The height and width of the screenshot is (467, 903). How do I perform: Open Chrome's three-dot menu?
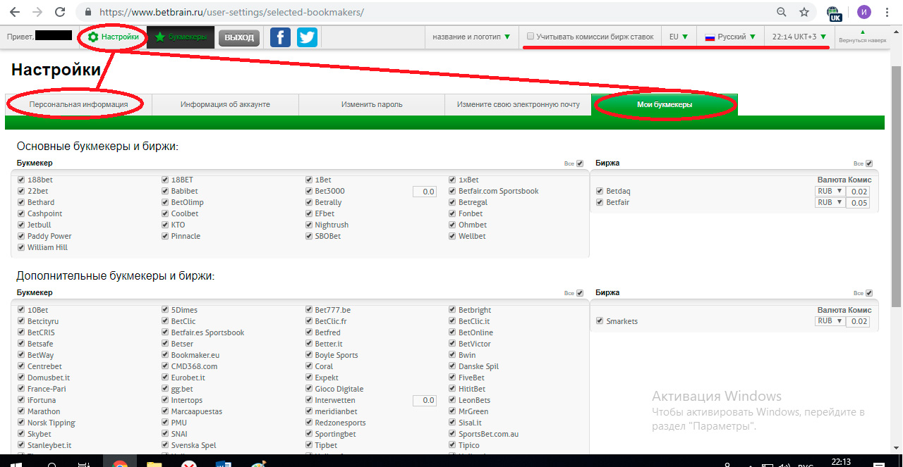[888, 12]
